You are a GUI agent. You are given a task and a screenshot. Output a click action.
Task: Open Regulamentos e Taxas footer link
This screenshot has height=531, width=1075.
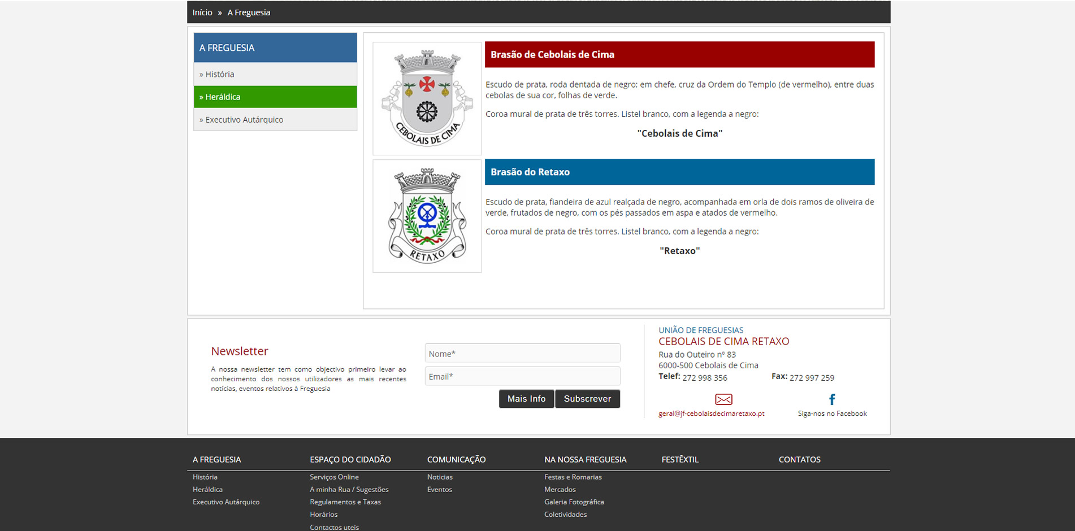pos(345,502)
